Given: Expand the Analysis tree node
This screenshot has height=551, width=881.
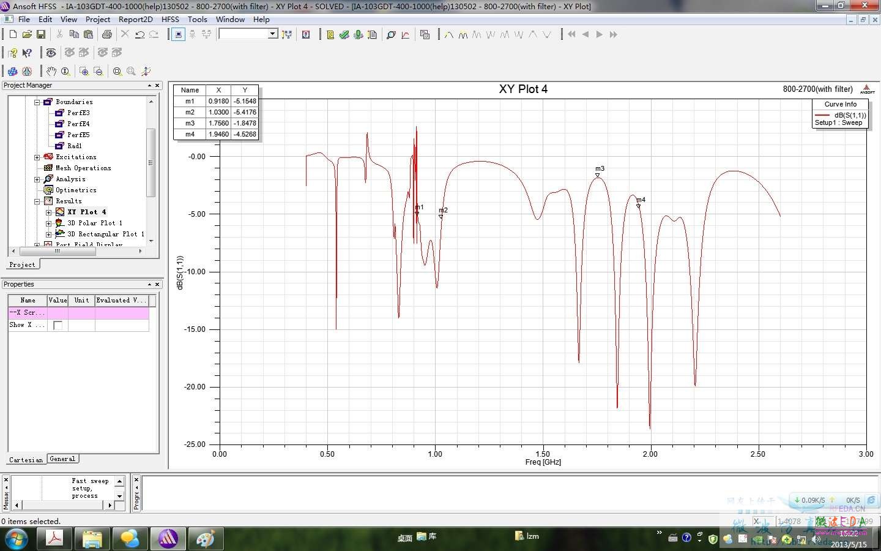Looking at the screenshot, I should pyautogui.click(x=37, y=179).
